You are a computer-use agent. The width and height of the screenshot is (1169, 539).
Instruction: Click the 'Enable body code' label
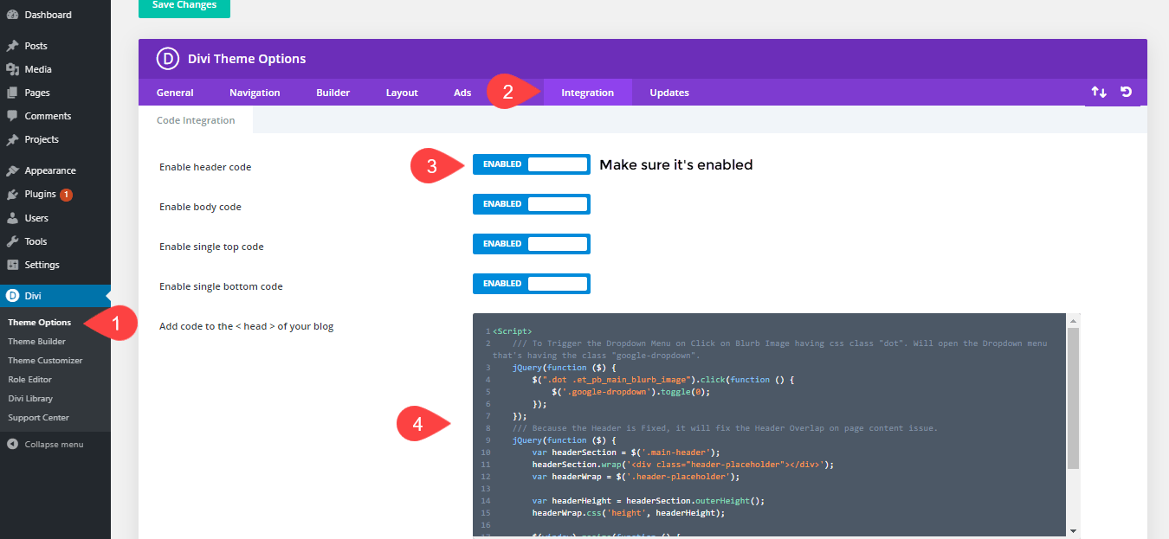click(200, 207)
